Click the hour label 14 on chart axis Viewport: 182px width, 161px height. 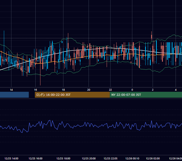[11, 90]
